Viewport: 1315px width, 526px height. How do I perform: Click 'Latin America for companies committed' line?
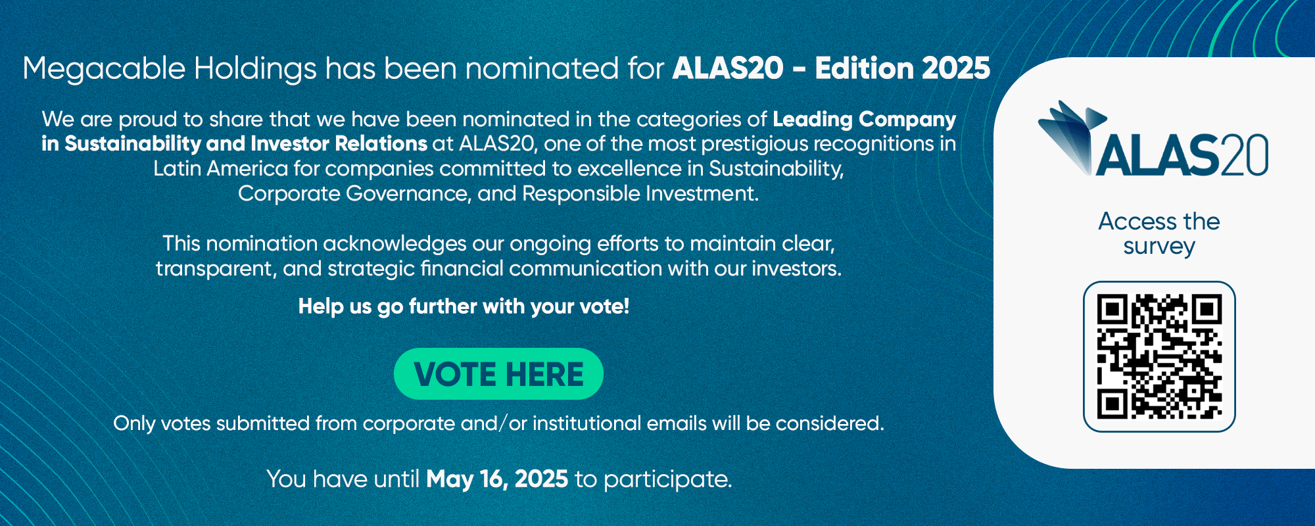pyautogui.click(x=498, y=168)
